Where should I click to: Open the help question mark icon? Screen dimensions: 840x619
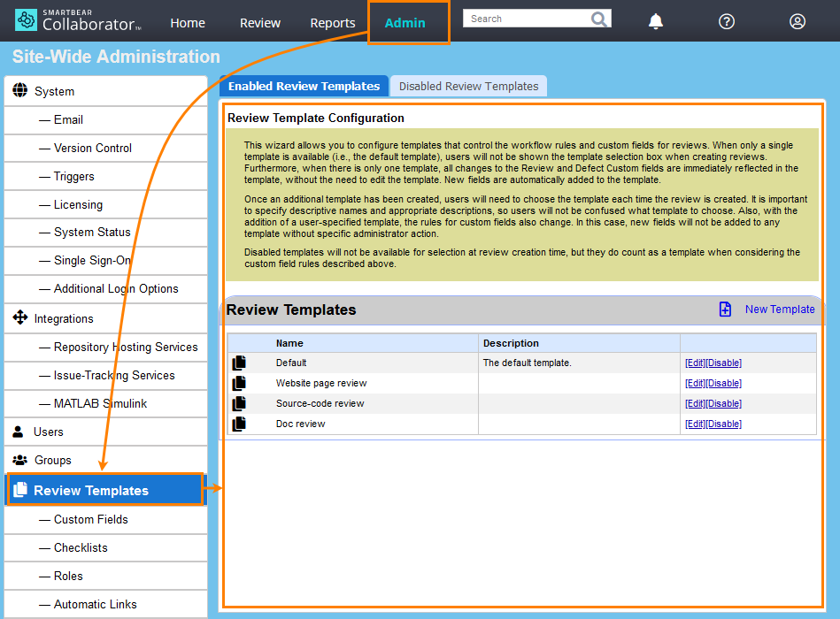coord(727,22)
